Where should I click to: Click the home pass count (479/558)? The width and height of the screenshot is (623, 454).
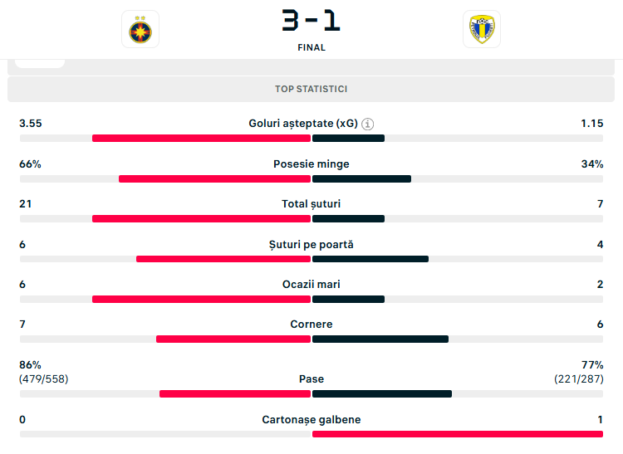pyautogui.click(x=44, y=379)
